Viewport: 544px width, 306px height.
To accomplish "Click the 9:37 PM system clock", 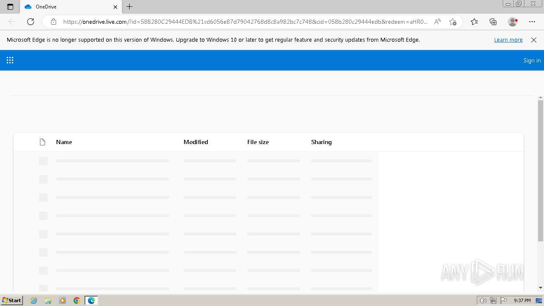I will (522, 300).
